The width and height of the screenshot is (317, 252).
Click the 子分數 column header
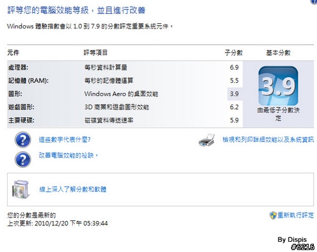pos(233,53)
